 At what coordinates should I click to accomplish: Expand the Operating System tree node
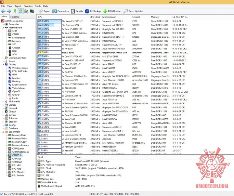(x=3, y=58)
